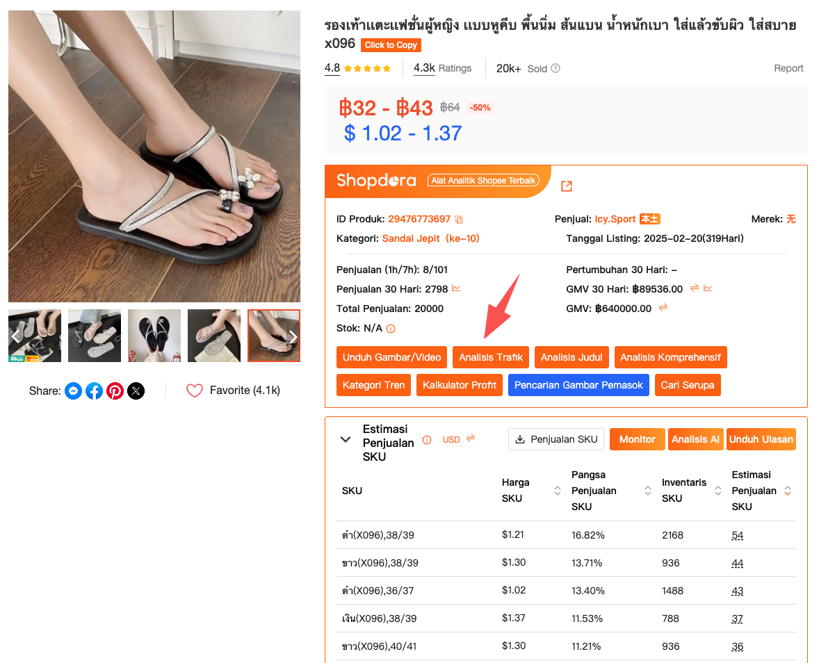Image resolution: width=819 pixels, height=663 pixels.
Task: Collapse the Estimasi Penjualan SKU section
Action: click(x=346, y=439)
